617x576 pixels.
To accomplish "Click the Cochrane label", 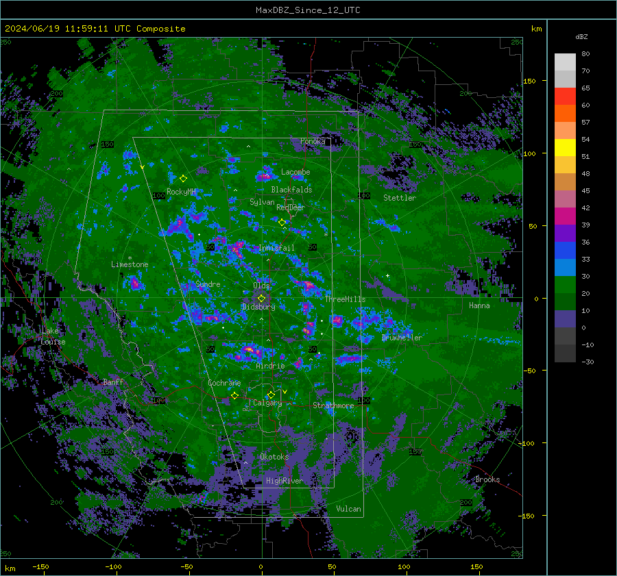I will point(224,383).
